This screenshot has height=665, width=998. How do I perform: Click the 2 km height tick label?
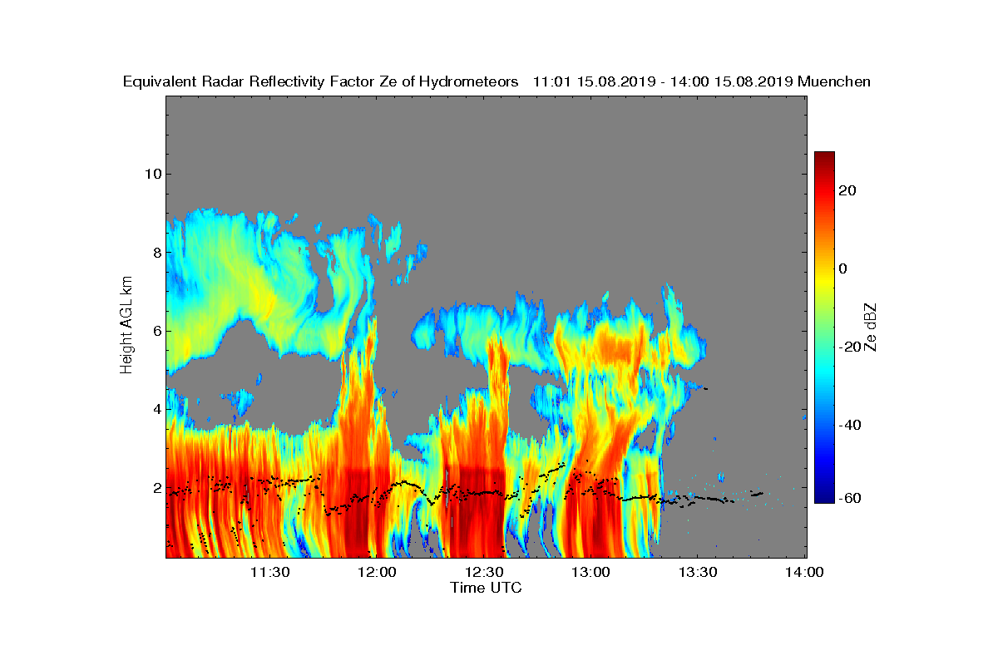click(156, 487)
